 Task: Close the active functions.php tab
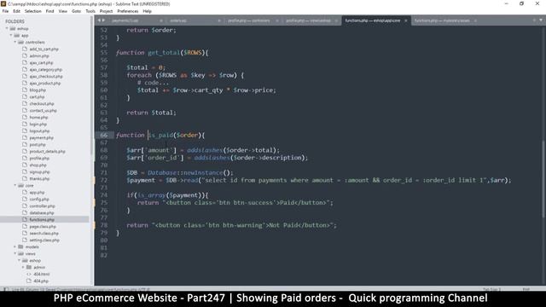pos(406,20)
